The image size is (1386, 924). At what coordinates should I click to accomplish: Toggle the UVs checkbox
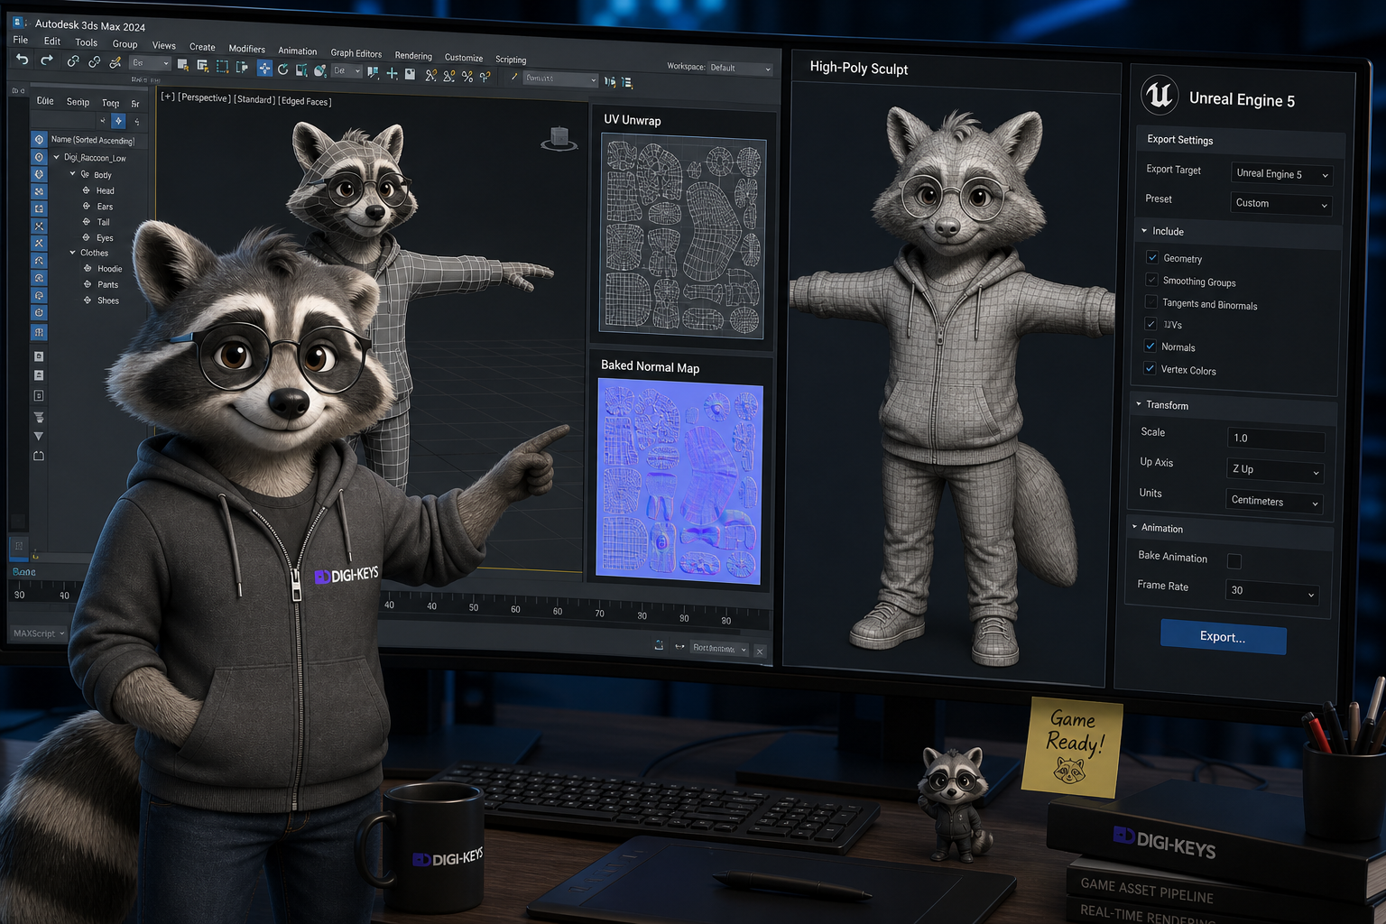click(x=1150, y=323)
